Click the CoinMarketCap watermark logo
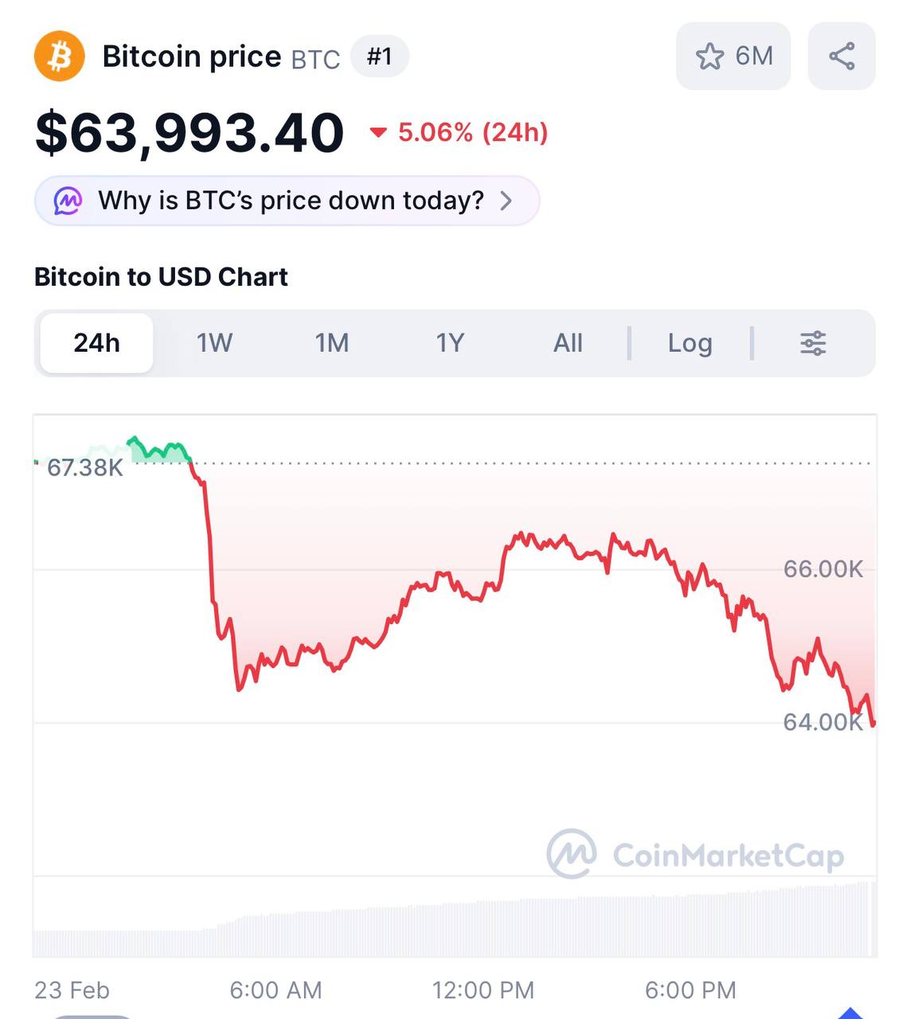 point(571,854)
